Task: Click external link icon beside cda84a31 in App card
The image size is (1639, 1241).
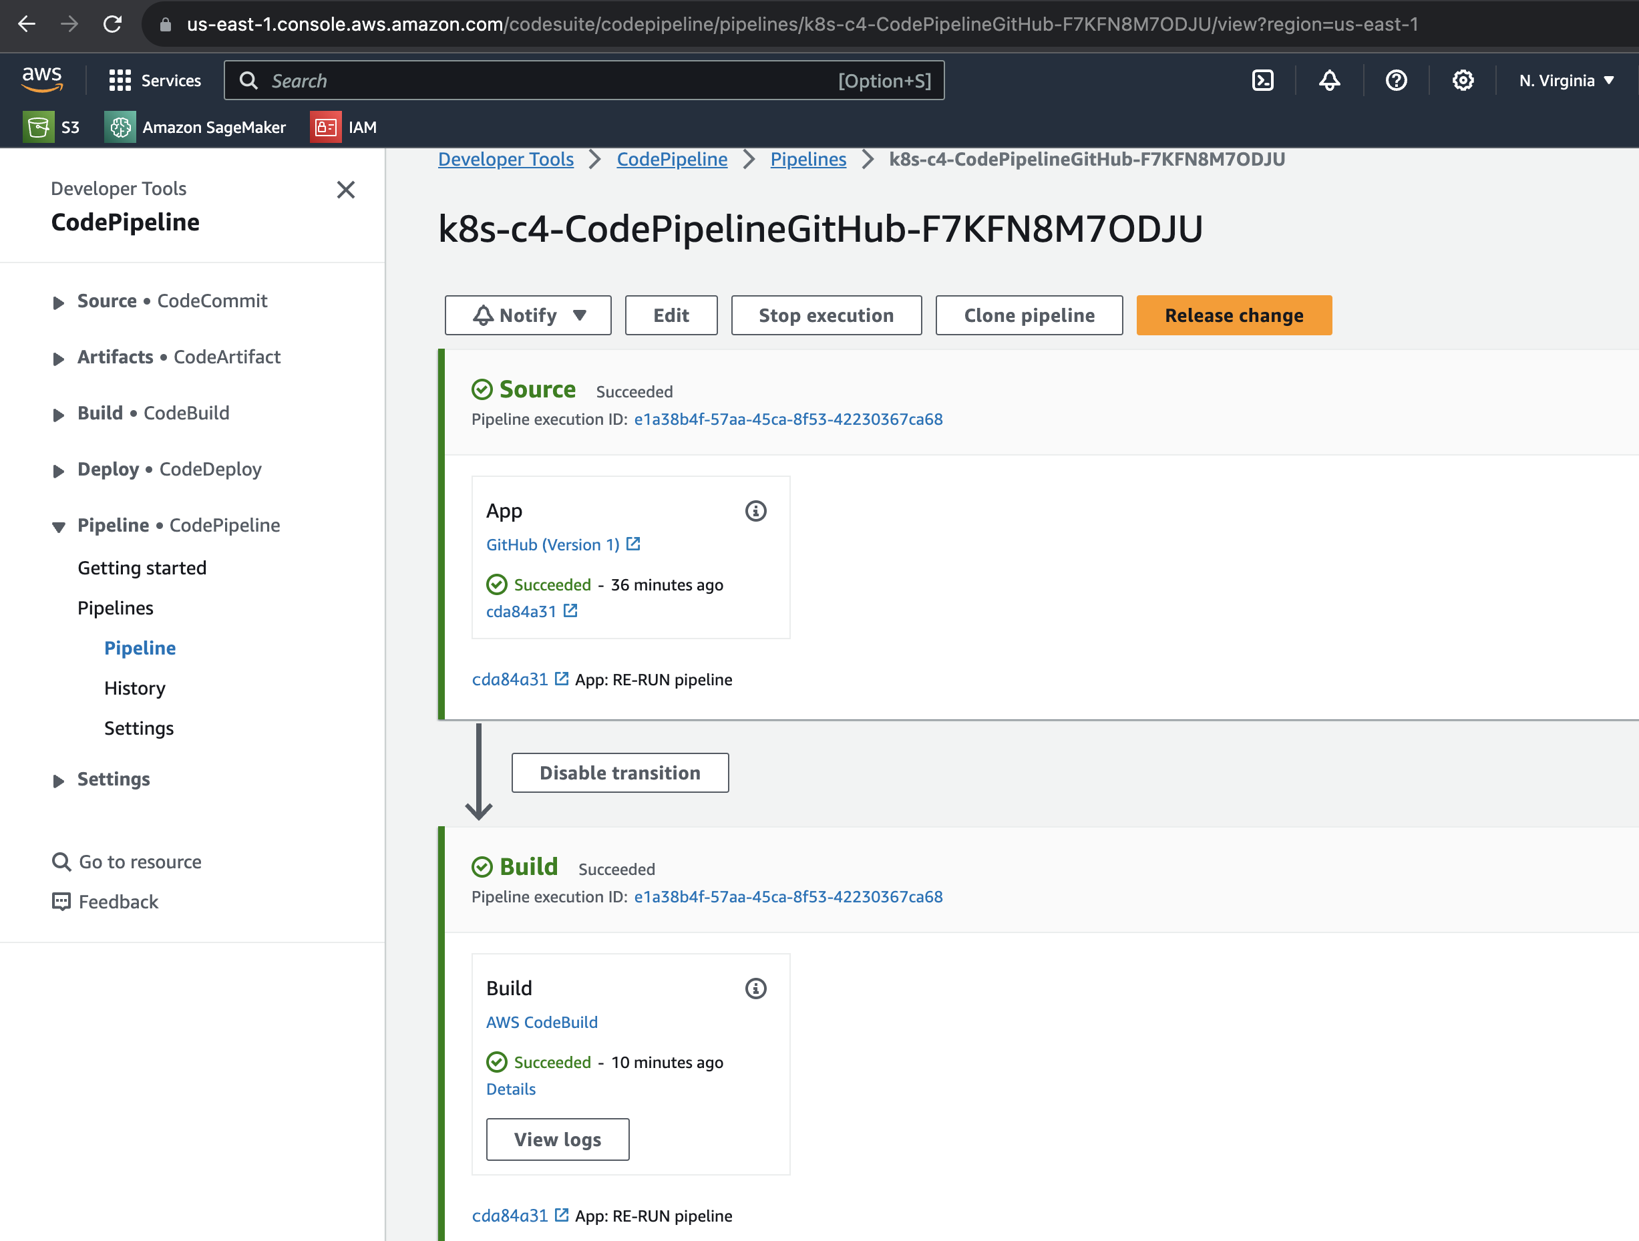Action: 570,610
